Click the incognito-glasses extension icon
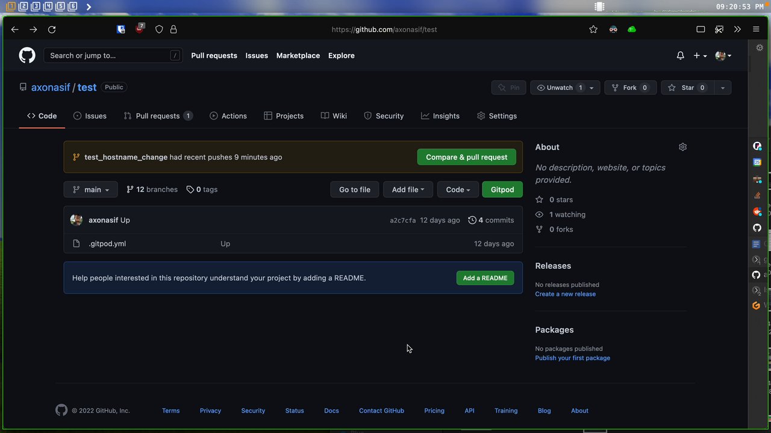 tap(613, 29)
